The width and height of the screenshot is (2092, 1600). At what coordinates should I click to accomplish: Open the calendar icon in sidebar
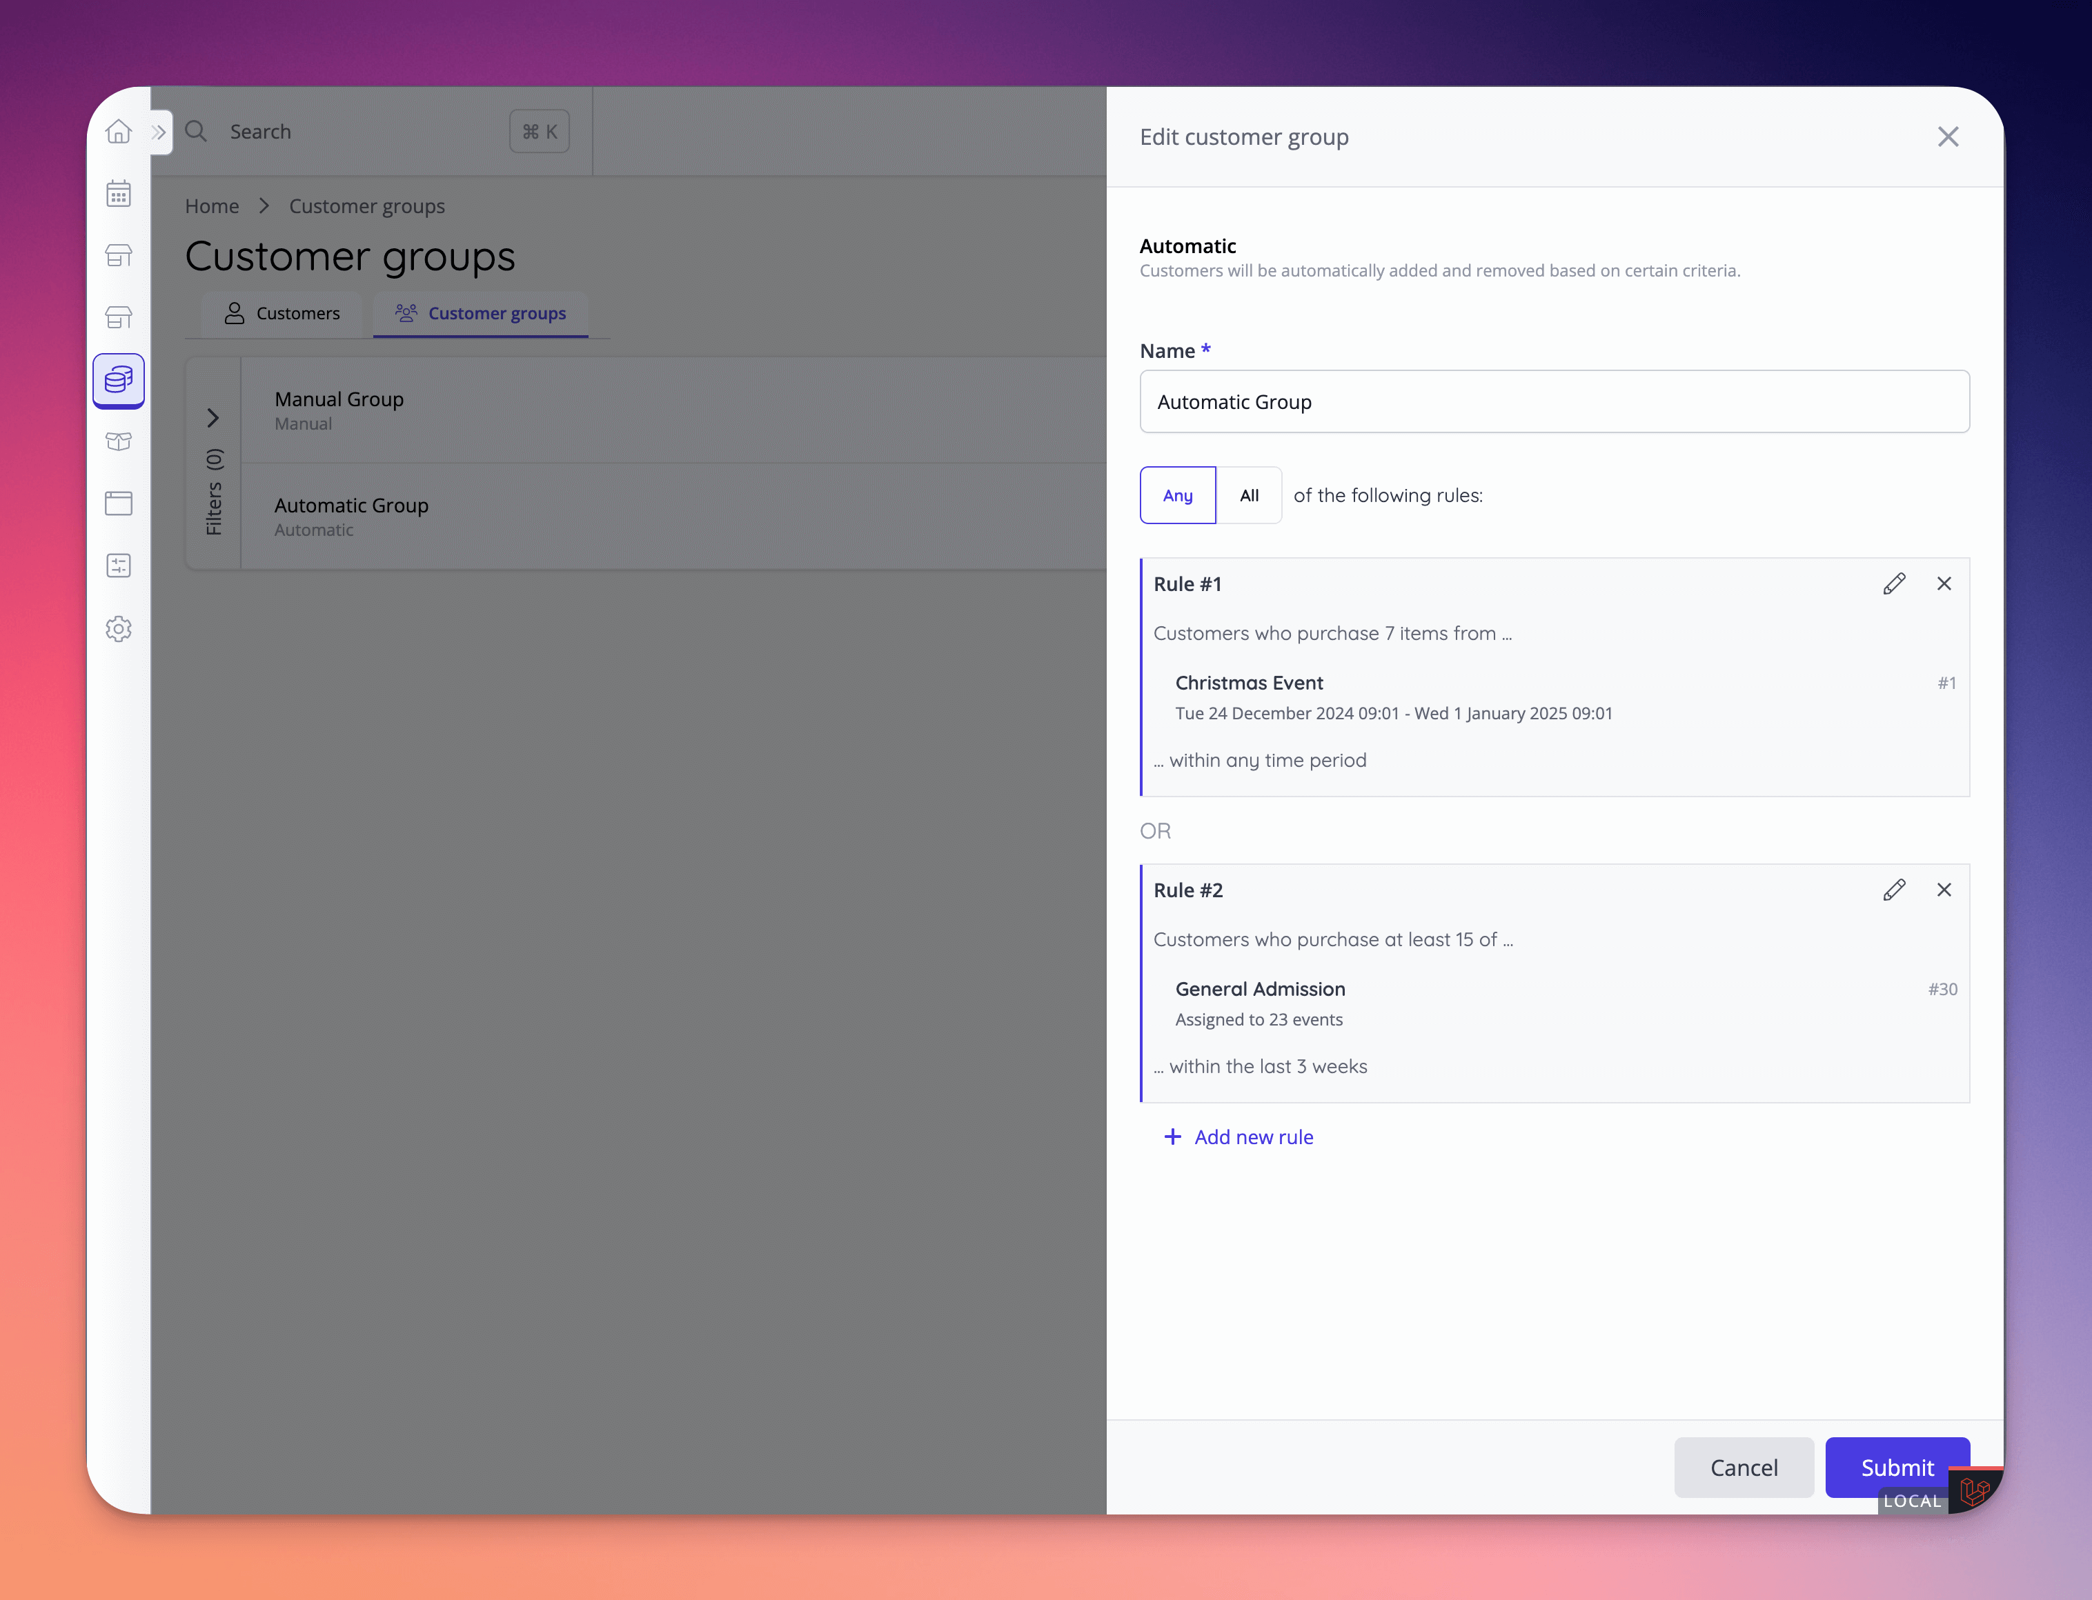pos(118,194)
